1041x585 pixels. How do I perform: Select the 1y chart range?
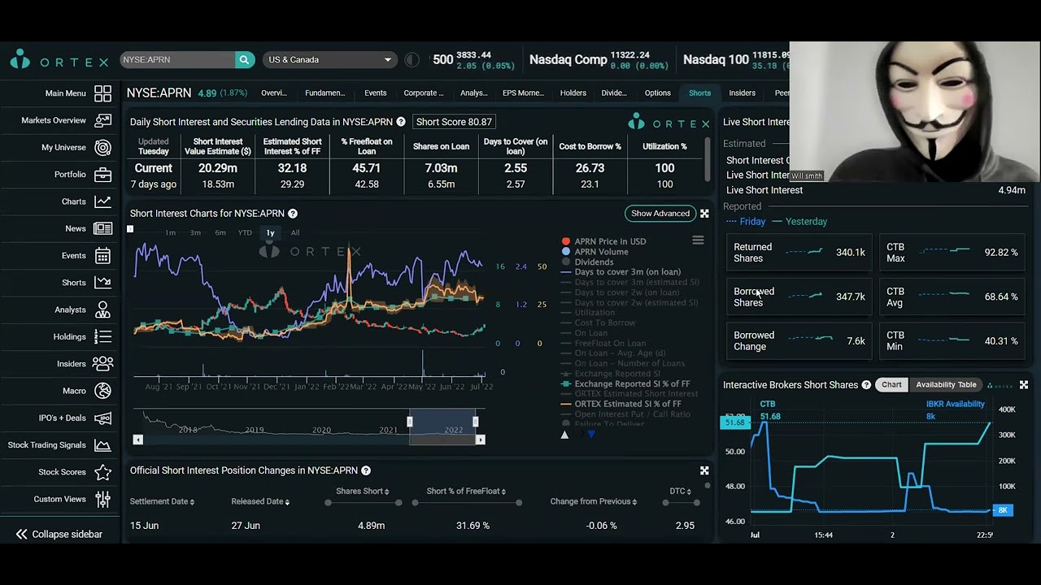coord(270,233)
